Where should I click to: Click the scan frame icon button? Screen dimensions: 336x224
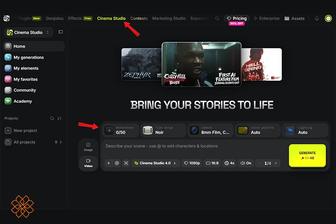(x=126, y=163)
